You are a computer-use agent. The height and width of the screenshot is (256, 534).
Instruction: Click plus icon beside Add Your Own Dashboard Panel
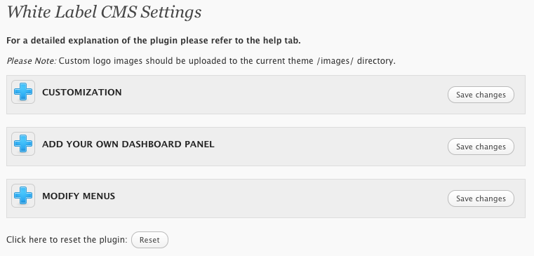pos(23,144)
